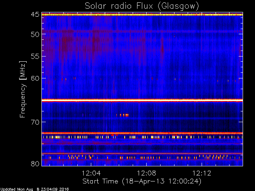Click the 12:12 time axis label
This screenshot has width=255, height=191.
click(202, 173)
